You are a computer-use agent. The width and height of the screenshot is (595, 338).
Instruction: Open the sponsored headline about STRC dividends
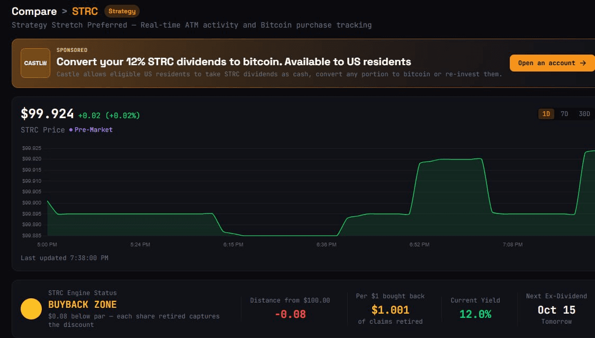click(x=234, y=61)
